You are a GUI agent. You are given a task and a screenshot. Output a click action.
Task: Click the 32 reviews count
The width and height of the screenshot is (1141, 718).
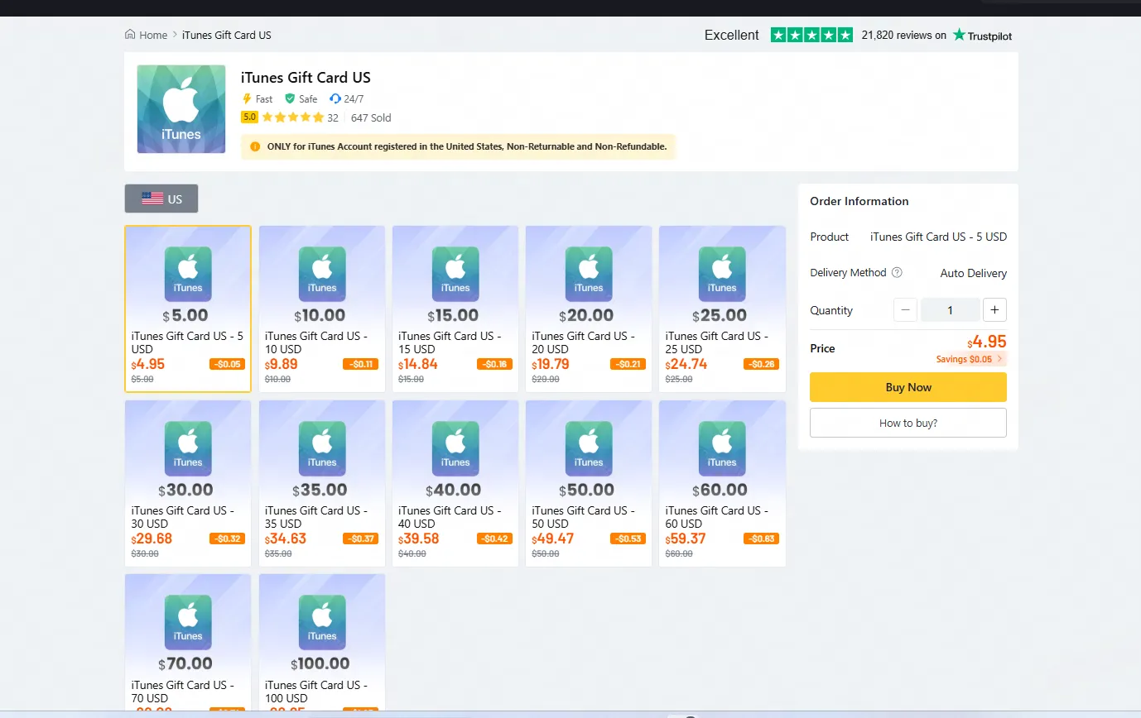tap(333, 117)
